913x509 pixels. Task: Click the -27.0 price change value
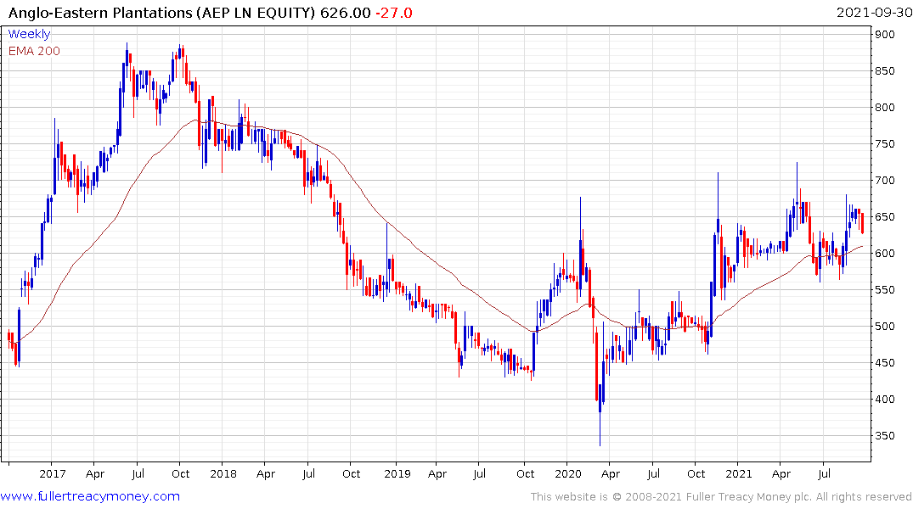393,13
